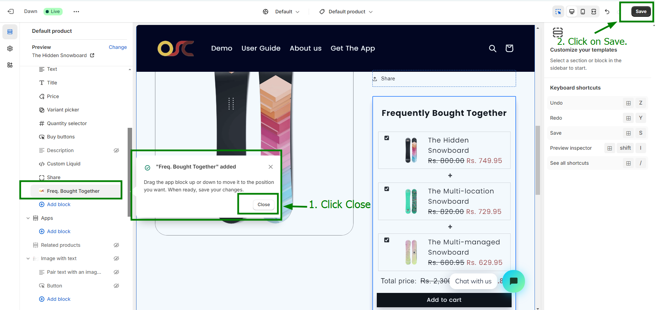This screenshot has height=310, width=655.
Task: Click the exit editor back icon
Action: coord(11,12)
